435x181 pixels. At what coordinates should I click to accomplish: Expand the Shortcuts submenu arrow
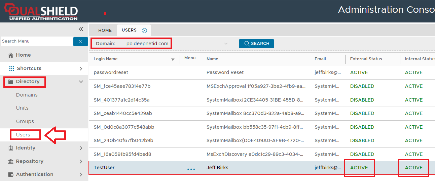tap(81, 69)
